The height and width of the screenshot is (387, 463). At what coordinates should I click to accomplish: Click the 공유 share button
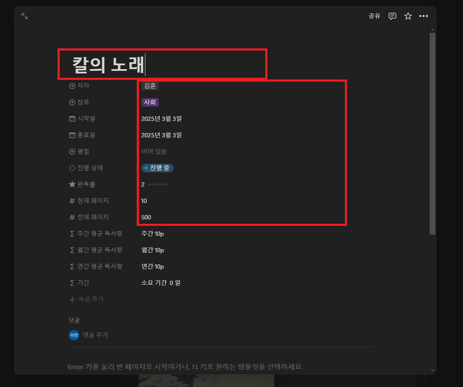click(374, 16)
